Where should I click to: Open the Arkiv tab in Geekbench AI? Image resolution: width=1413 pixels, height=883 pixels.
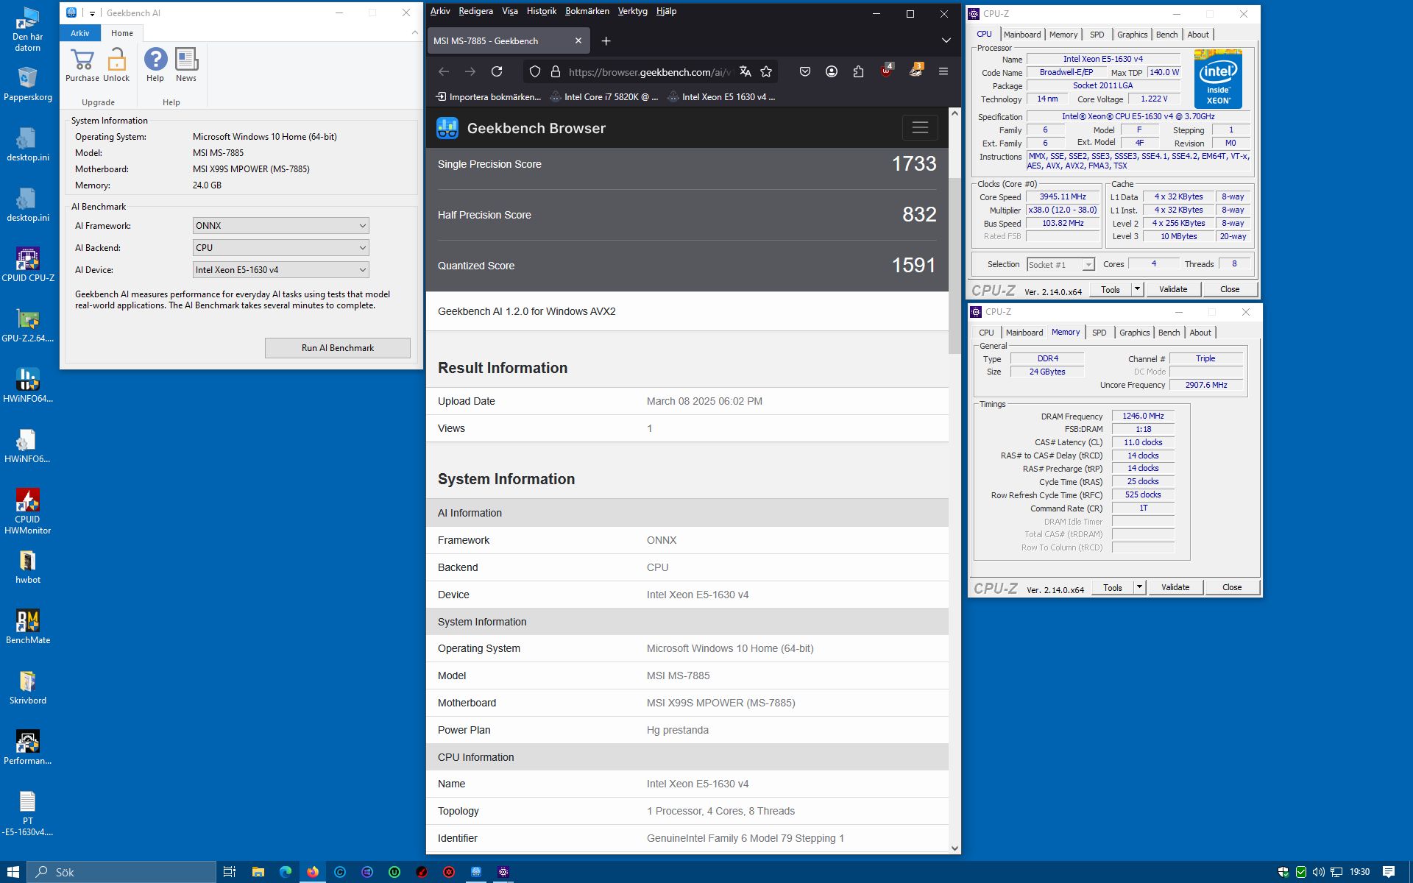(80, 33)
